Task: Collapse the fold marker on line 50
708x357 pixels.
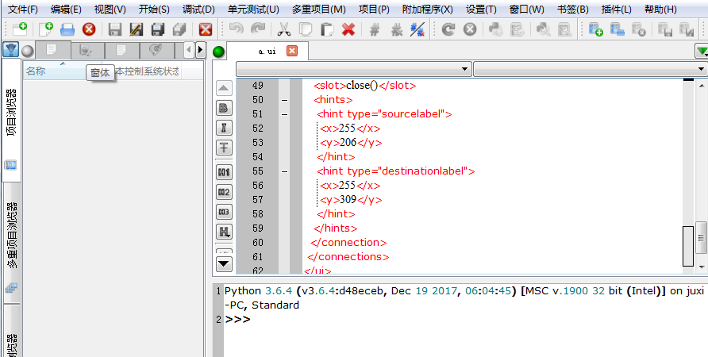Action: point(284,100)
